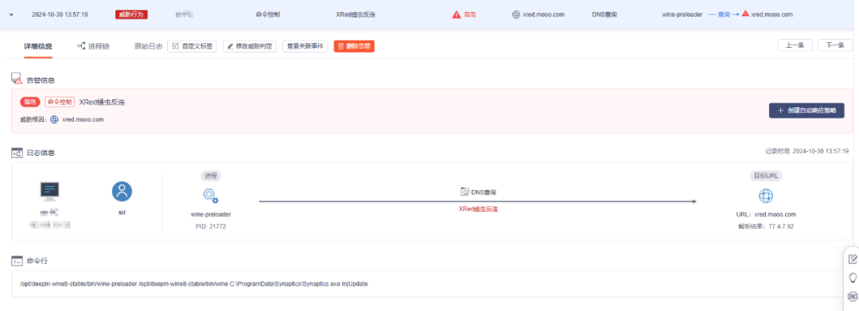Open the 原始日志 view
This screenshot has width=859, height=311.
point(148,47)
